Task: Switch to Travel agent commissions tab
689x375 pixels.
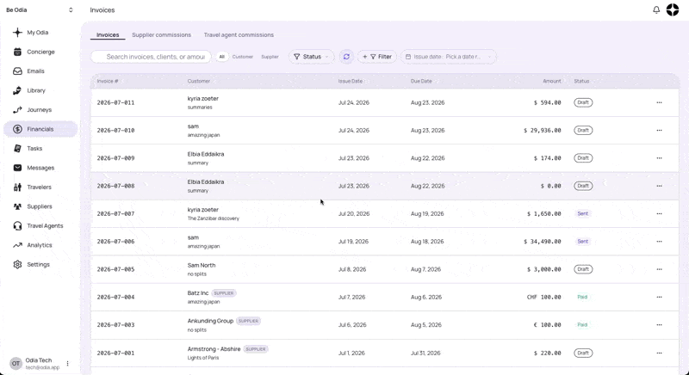Action: coord(239,34)
